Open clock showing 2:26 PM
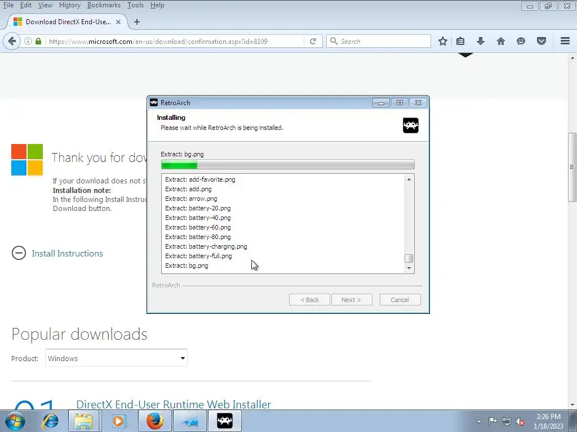This screenshot has height=432, width=577. (548, 421)
